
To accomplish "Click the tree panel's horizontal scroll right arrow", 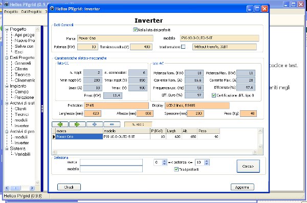I will point(32,188).
